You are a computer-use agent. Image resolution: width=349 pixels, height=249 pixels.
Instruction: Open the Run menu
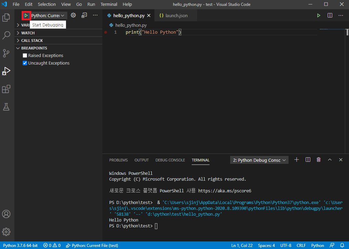coord(91,4)
